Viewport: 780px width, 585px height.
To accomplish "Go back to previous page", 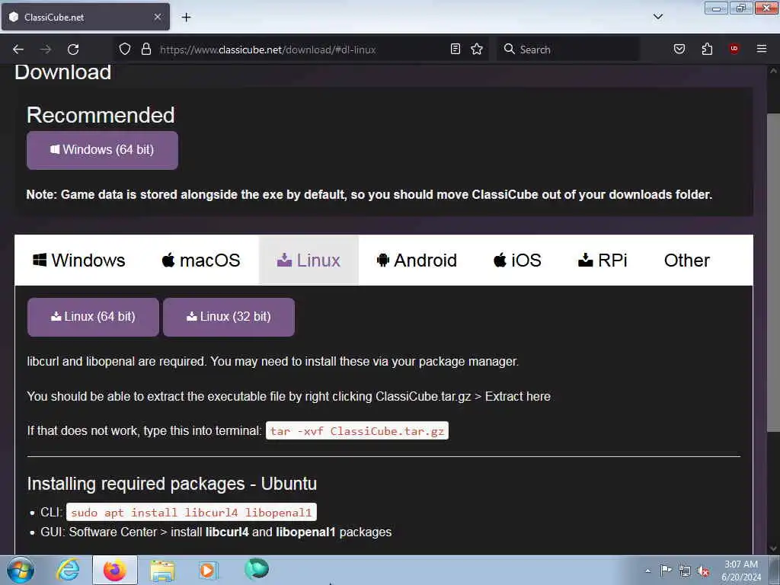I will [18, 50].
